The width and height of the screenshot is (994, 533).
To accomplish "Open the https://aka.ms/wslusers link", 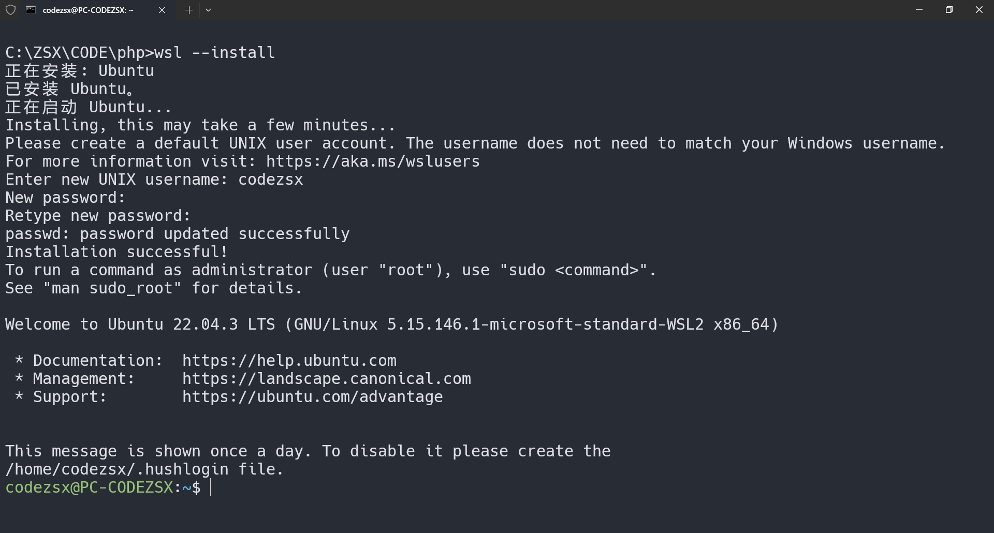I will pos(372,161).
